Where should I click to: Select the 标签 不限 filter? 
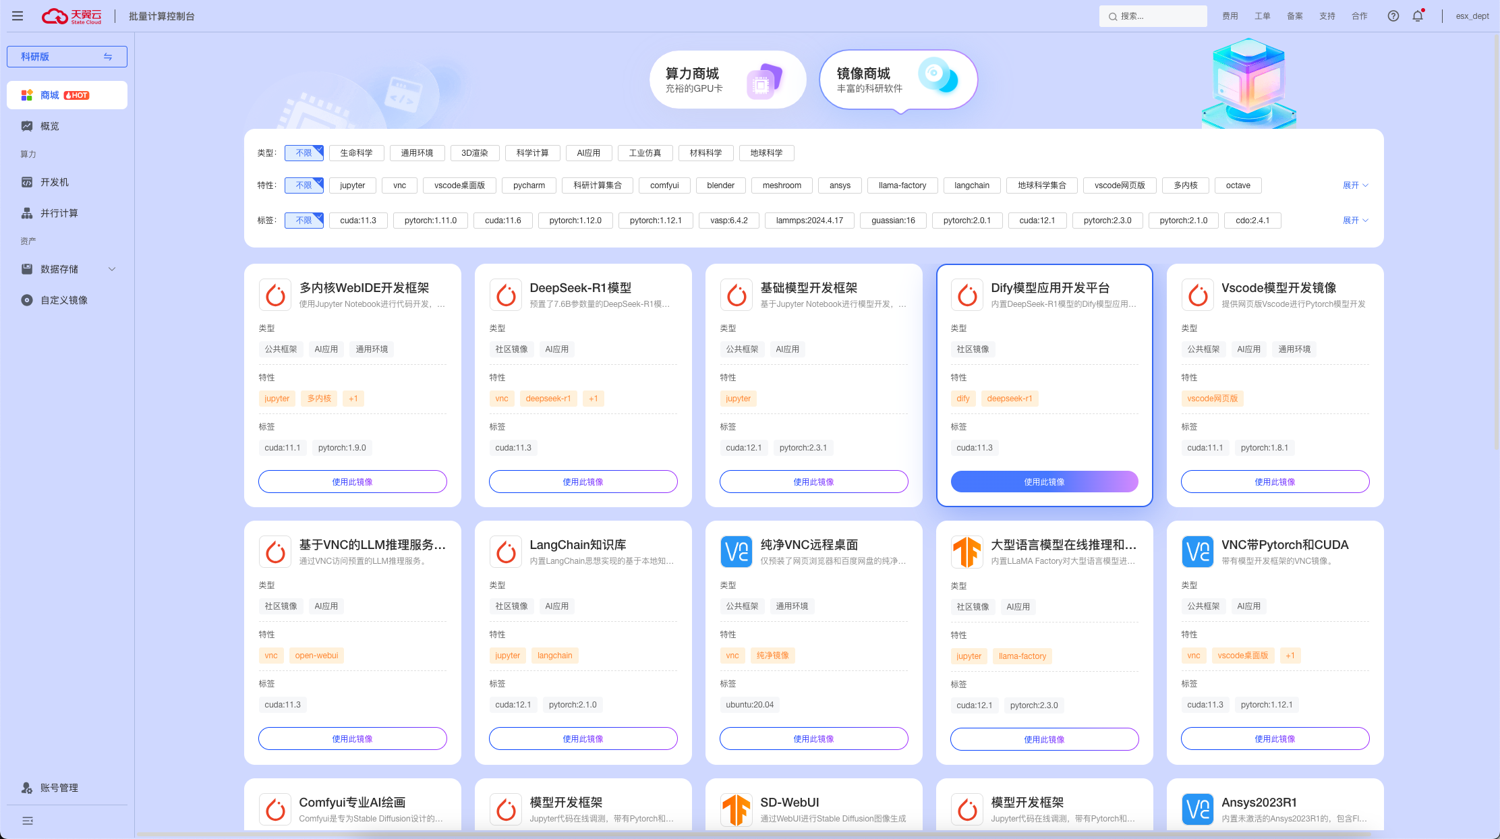click(x=304, y=221)
